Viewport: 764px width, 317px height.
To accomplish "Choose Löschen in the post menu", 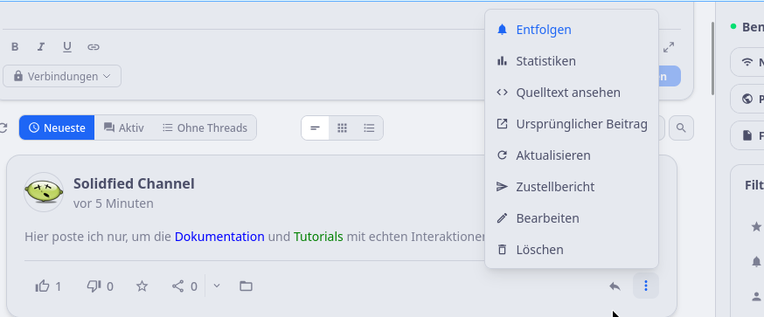I will pyautogui.click(x=572, y=250).
